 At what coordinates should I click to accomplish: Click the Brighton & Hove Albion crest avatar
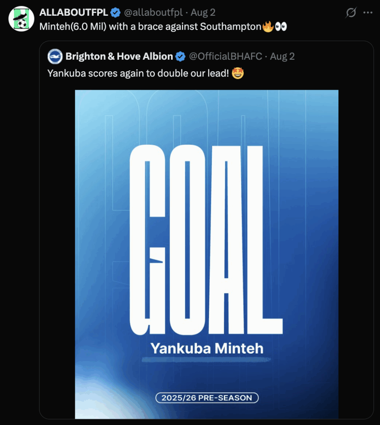tap(55, 56)
